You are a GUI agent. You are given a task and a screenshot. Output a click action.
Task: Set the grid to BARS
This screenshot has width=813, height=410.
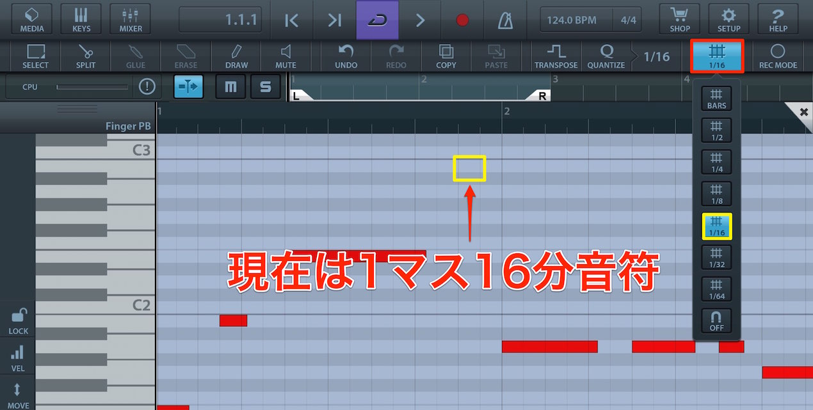pos(717,99)
